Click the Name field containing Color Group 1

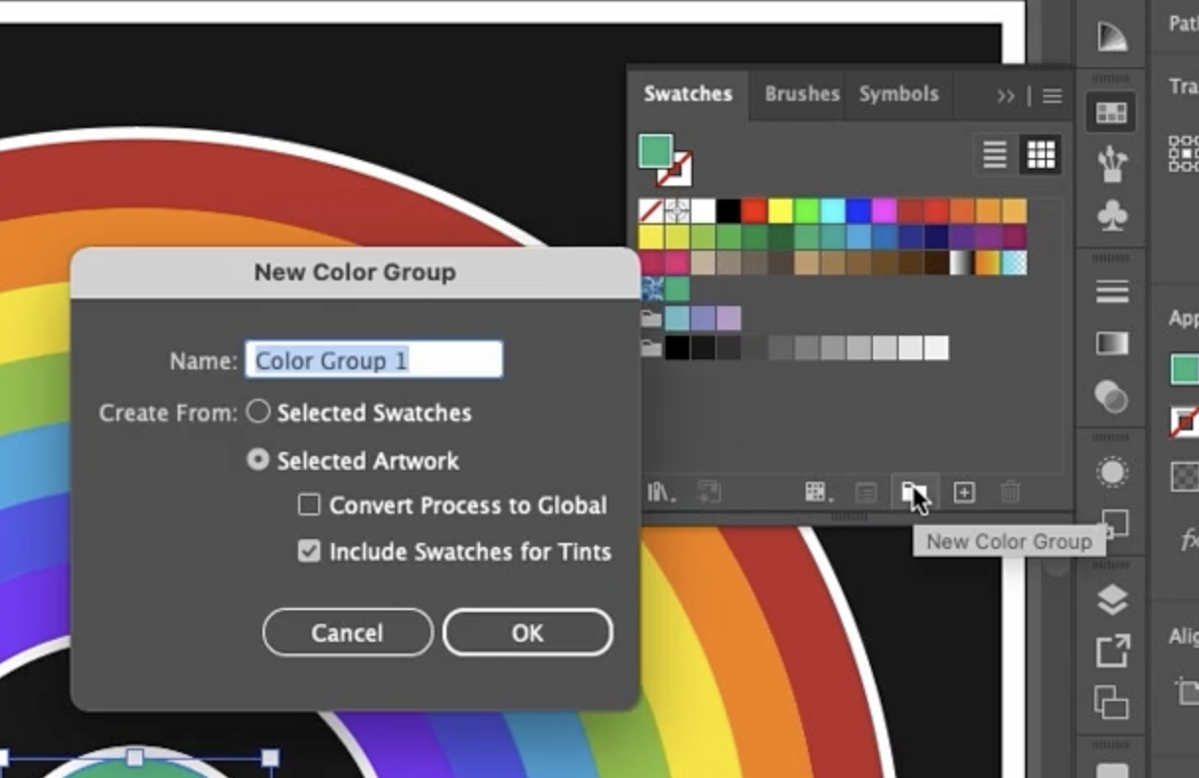[374, 360]
